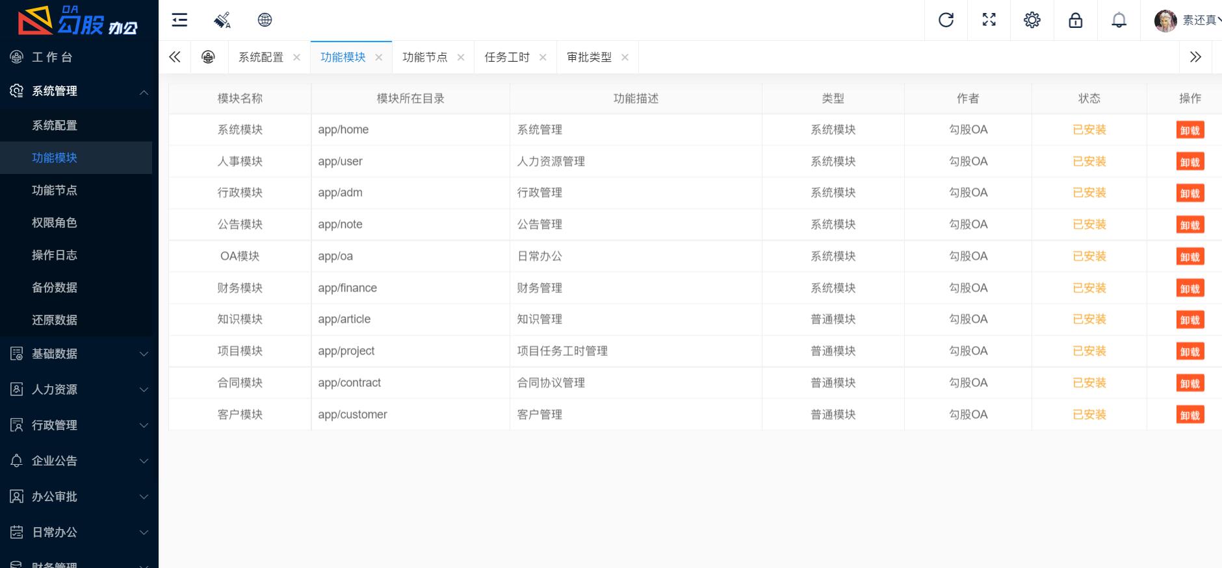Image resolution: width=1222 pixels, height=568 pixels.
Task: Collapse the 系统管理 sidebar menu
Action: [x=78, y=92]
